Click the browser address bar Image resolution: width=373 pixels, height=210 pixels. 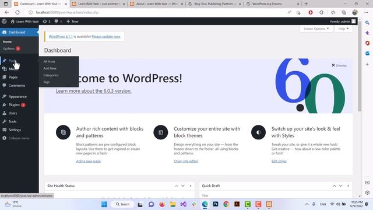tap(157, 12)
